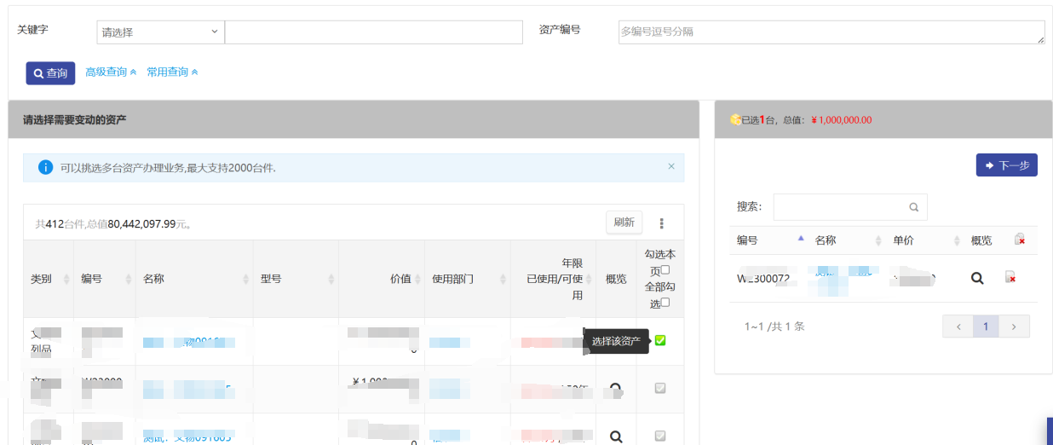Open the three-dot table options menu
Image resolution: width=1053 pixels, height=445 pixels.
661,223
